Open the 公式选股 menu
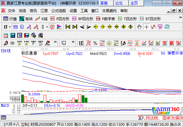This screenshot has width=183, height=127. point(59,11)
